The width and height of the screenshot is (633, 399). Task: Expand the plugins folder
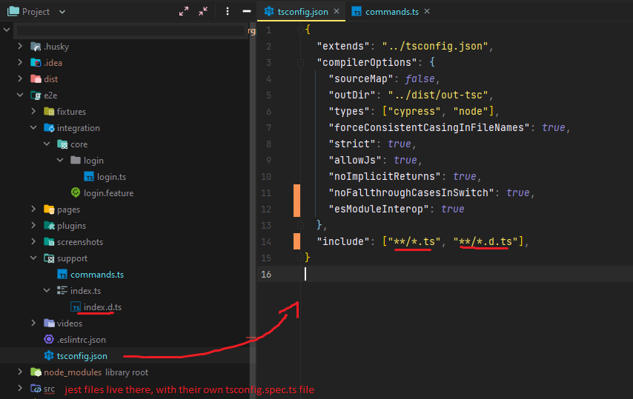pyautogui.click(x=33, y=225)
